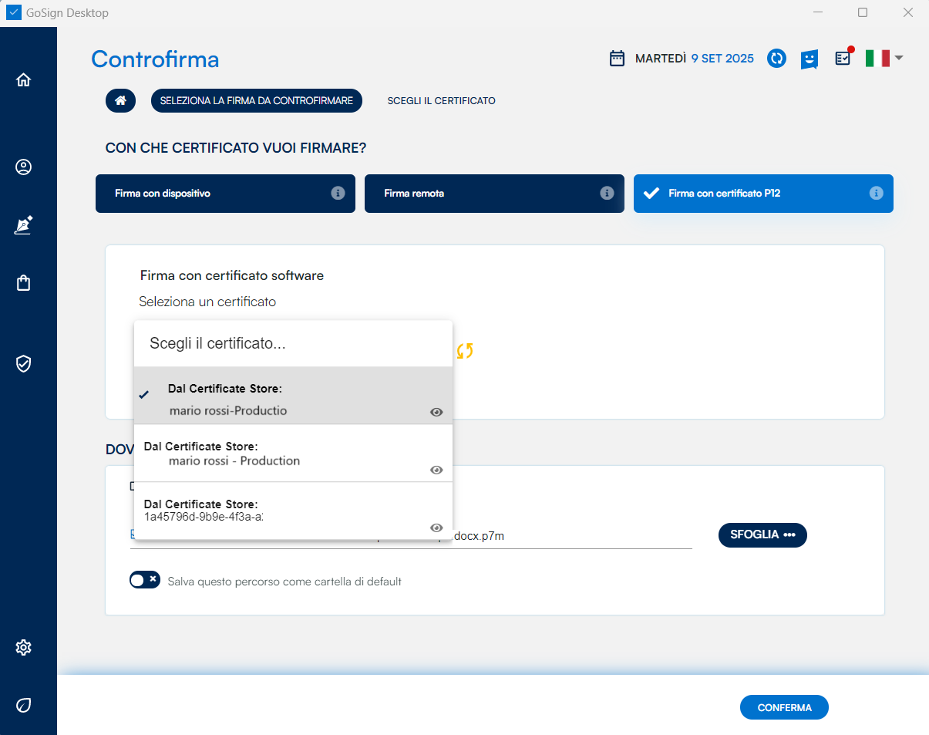Select the signature pen icon in sidebar
929x735 pixels.
(24, 225)
